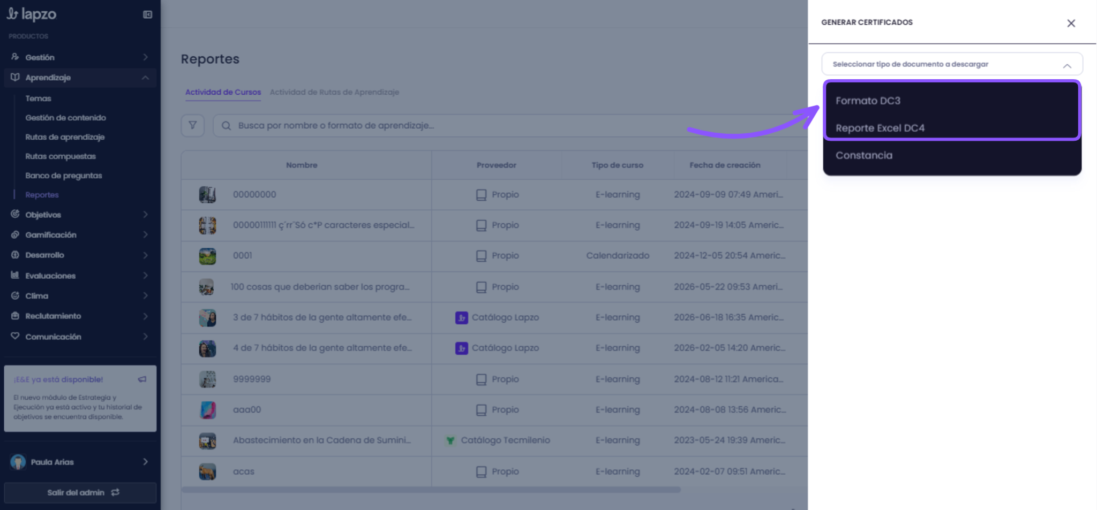Click the search magnifier icon
The height and width of the screenshot is (510, 1097).
tap(226, 126)
